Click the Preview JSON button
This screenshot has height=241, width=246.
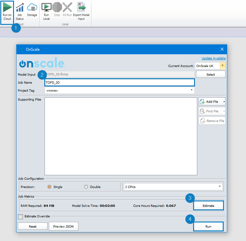(x=63, y=226)
